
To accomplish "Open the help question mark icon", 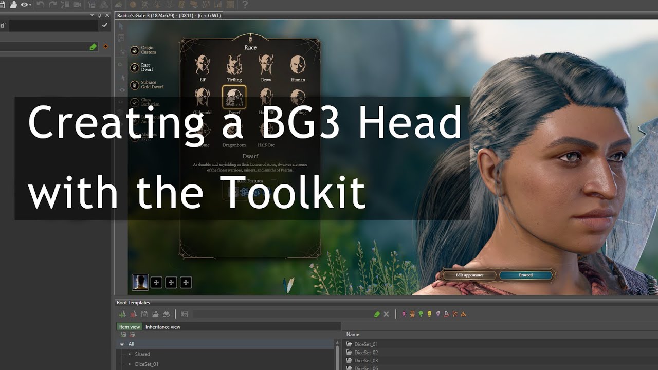I will [x=245, y=5].
